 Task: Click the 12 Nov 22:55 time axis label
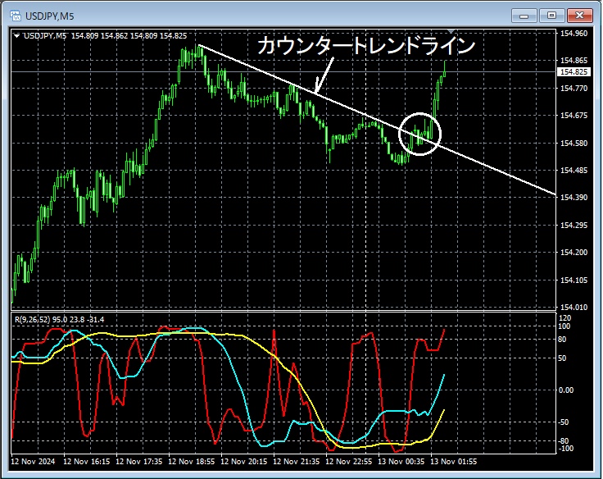349,461
